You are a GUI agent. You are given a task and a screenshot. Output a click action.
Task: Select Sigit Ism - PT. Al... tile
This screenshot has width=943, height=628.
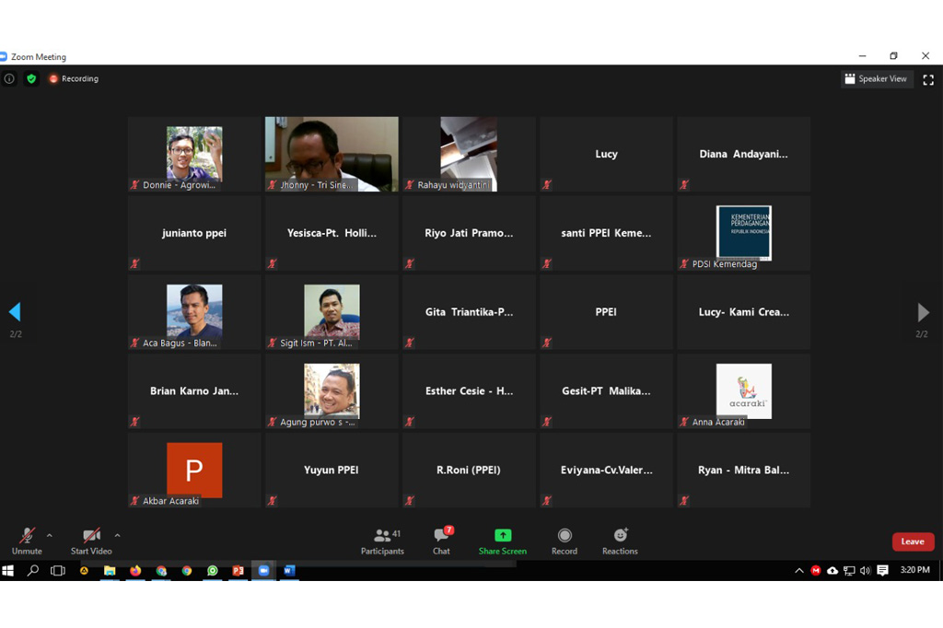point(332,312)
